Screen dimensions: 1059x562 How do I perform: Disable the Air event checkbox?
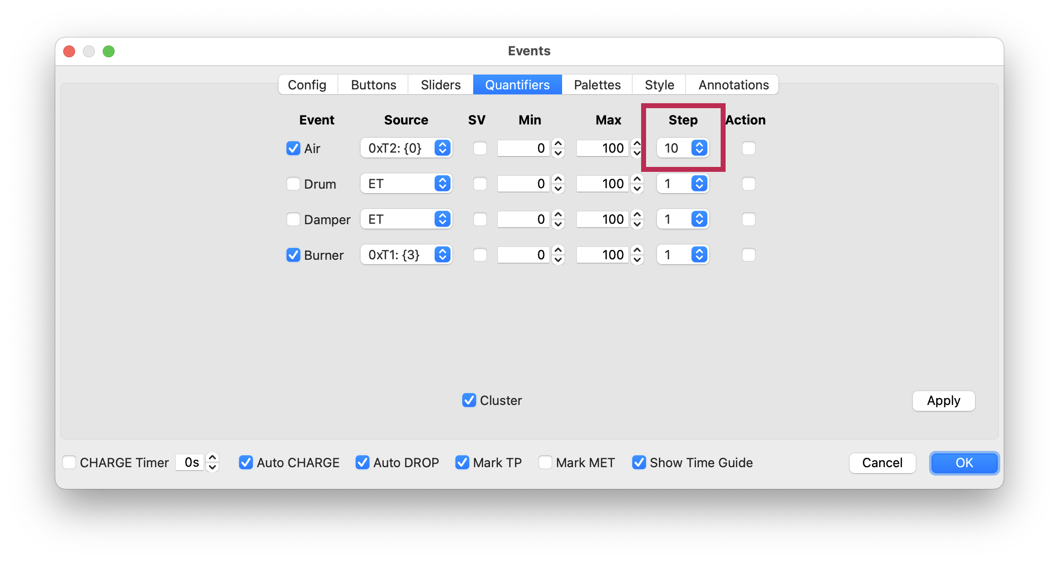click(x=293, y=148)
